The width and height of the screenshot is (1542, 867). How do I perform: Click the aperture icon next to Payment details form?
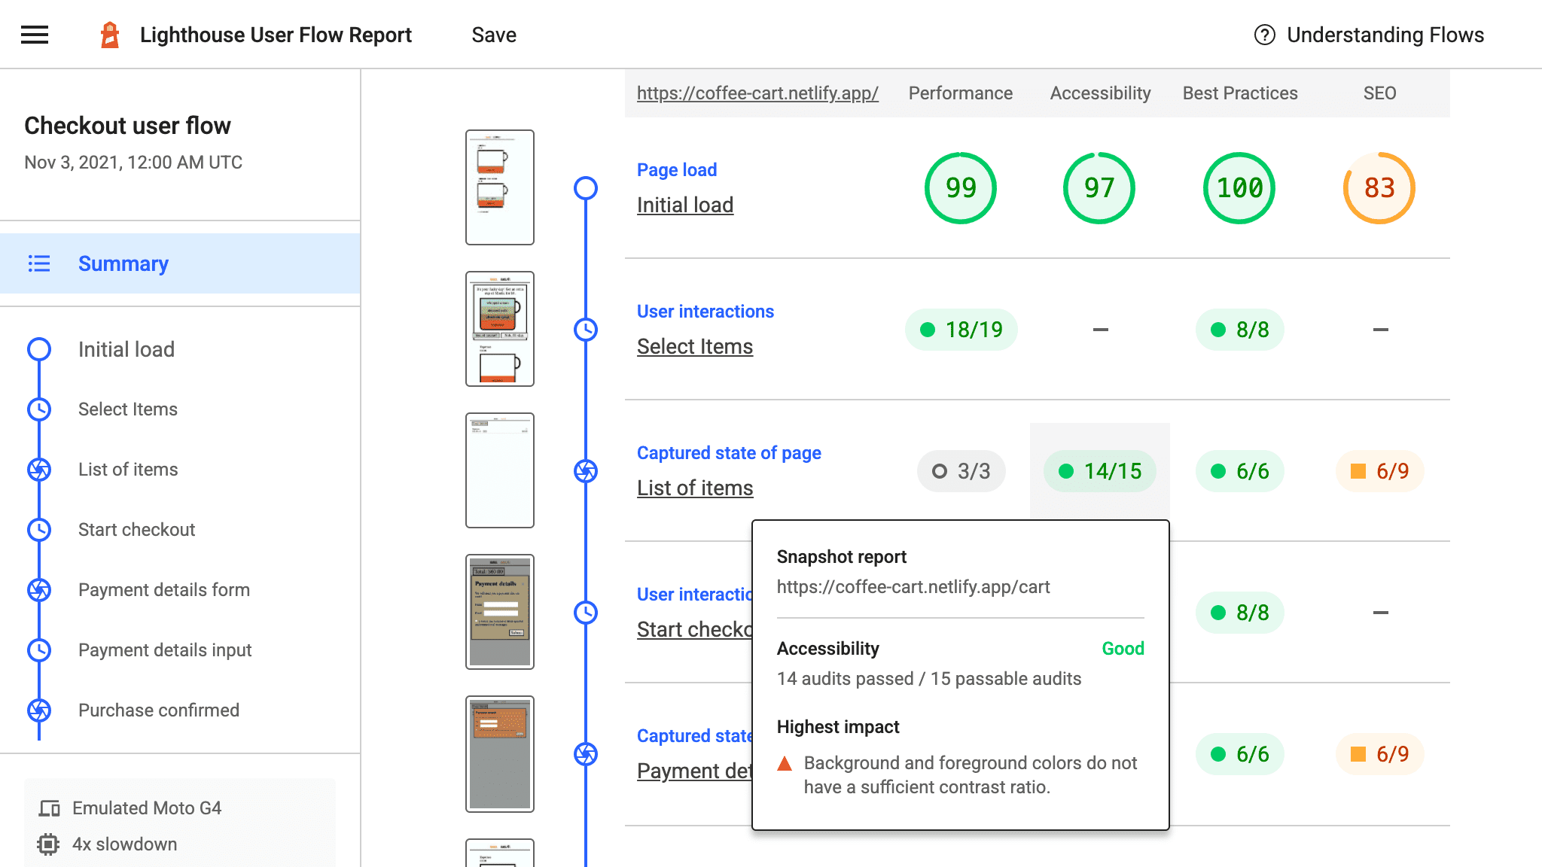point(39,589)
